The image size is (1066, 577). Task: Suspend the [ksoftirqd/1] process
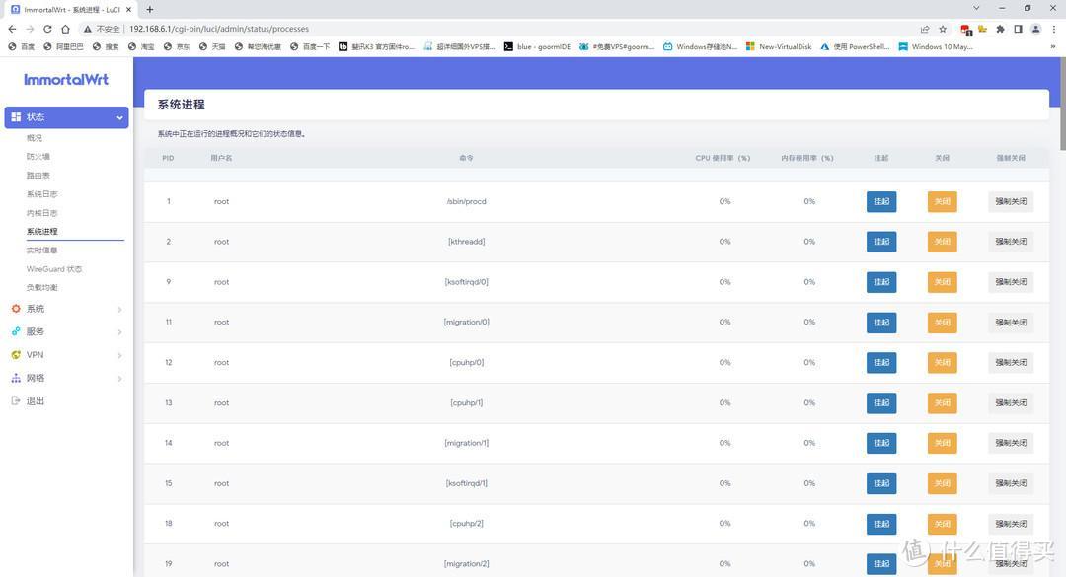[x=881, y=484]
